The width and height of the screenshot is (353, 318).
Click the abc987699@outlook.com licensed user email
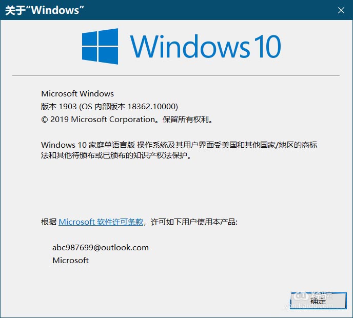(x=101, y=248)
